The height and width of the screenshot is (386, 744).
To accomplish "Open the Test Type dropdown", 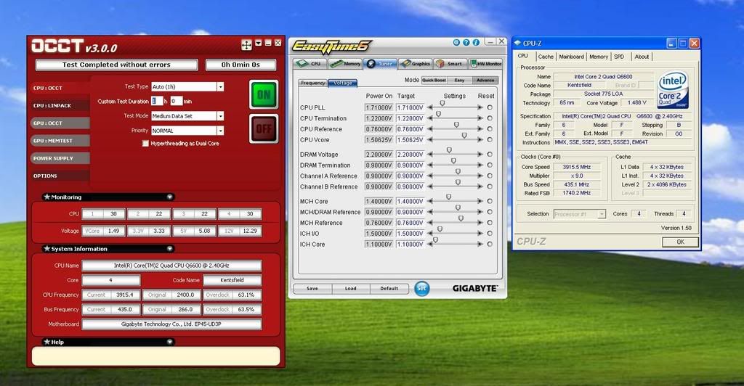I will coord(220,86).
